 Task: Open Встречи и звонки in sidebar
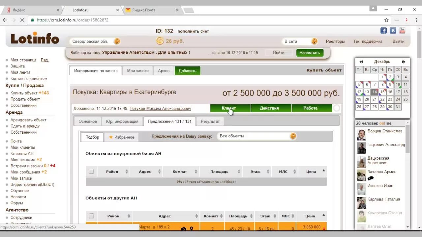(x=26, y=166)
